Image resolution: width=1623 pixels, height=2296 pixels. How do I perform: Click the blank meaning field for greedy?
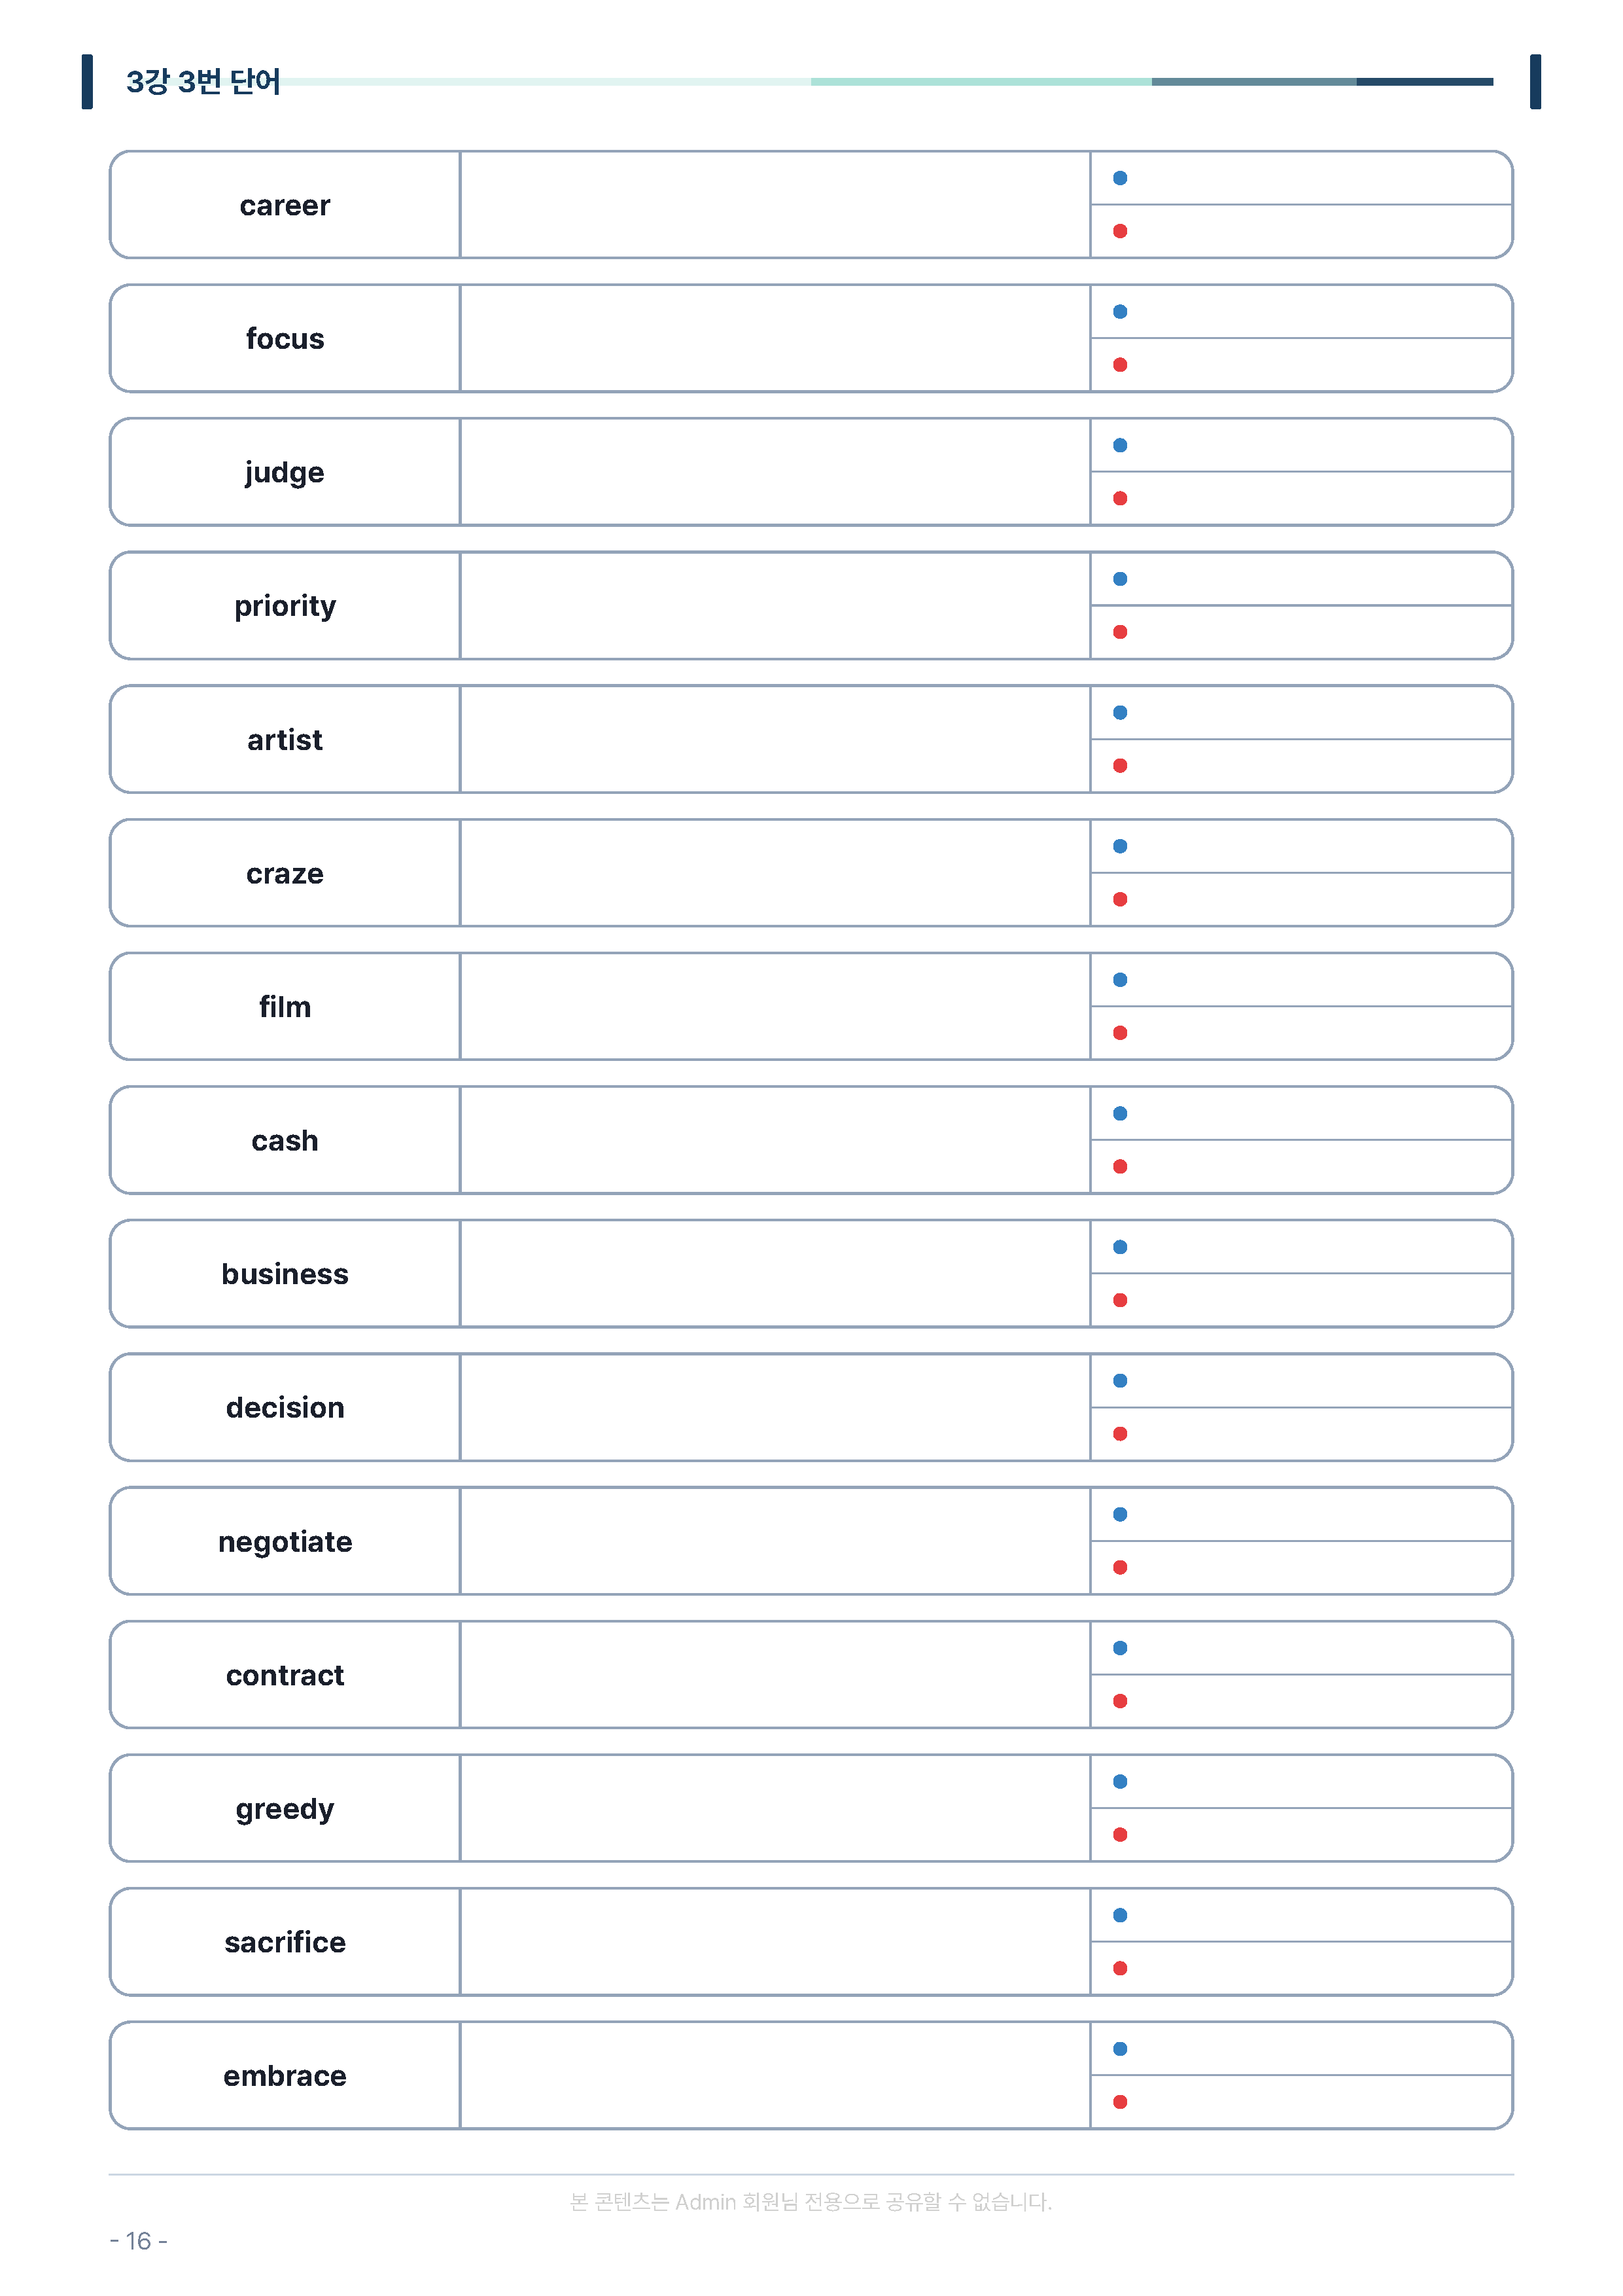tap(775, 1808)
